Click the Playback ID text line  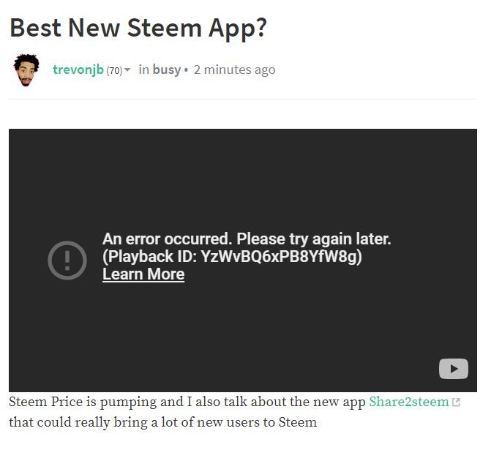(232, 257)
